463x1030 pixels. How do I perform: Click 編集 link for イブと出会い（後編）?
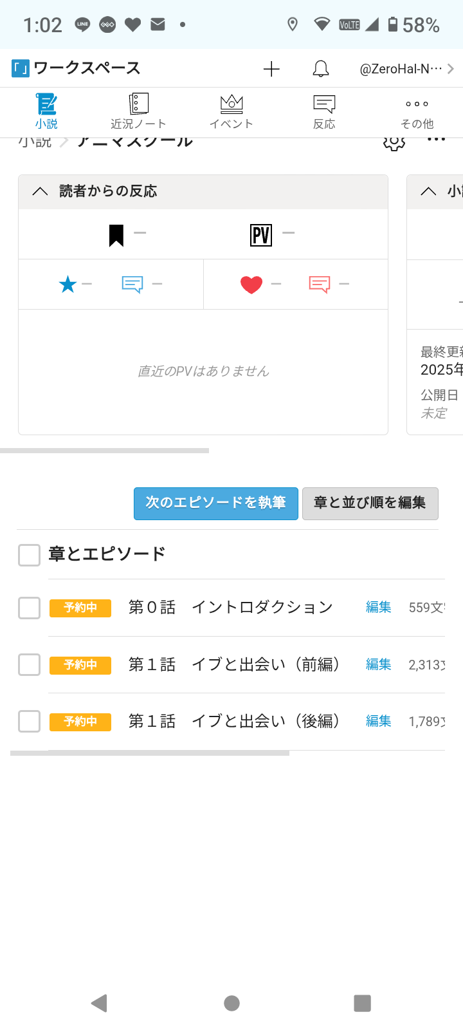click(378, 721)
